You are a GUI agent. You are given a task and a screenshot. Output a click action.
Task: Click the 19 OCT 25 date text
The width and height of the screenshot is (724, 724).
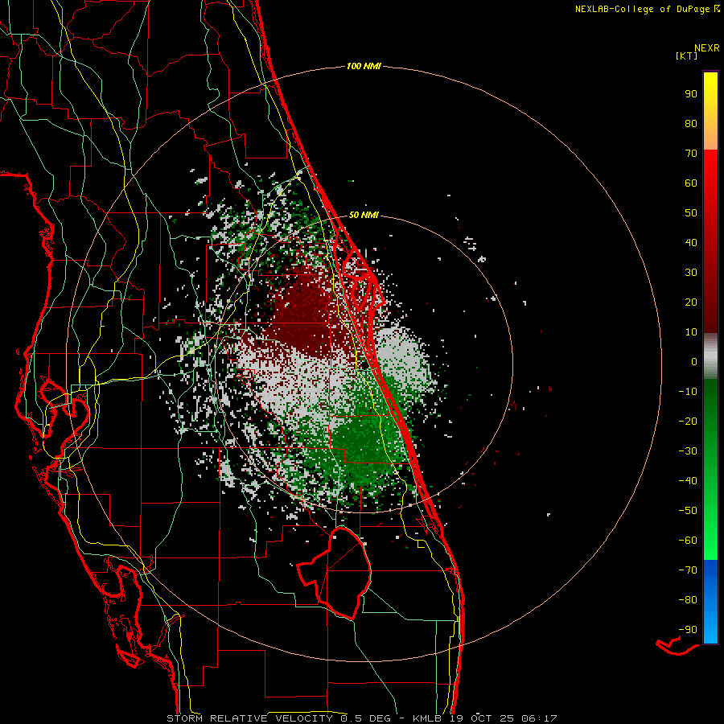click(482, 718)
